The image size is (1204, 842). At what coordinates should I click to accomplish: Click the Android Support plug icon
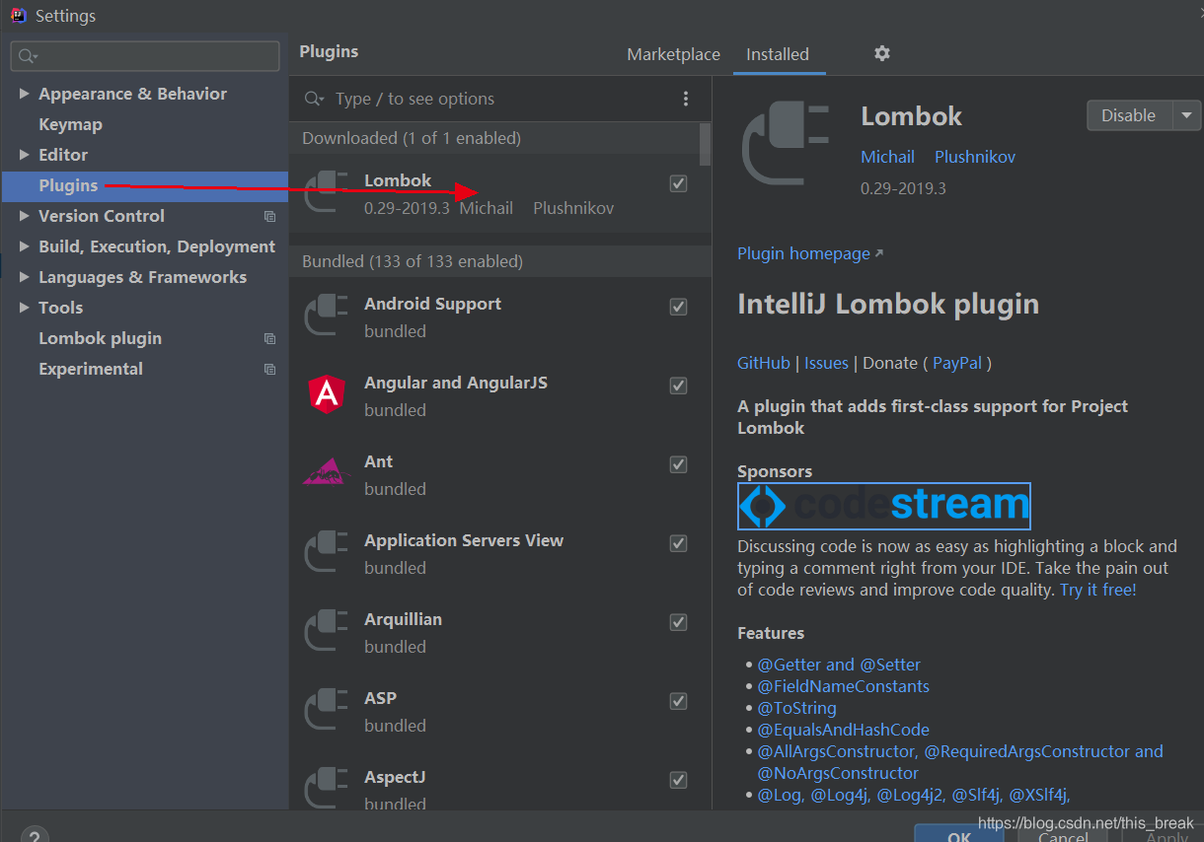pos(326,316)
